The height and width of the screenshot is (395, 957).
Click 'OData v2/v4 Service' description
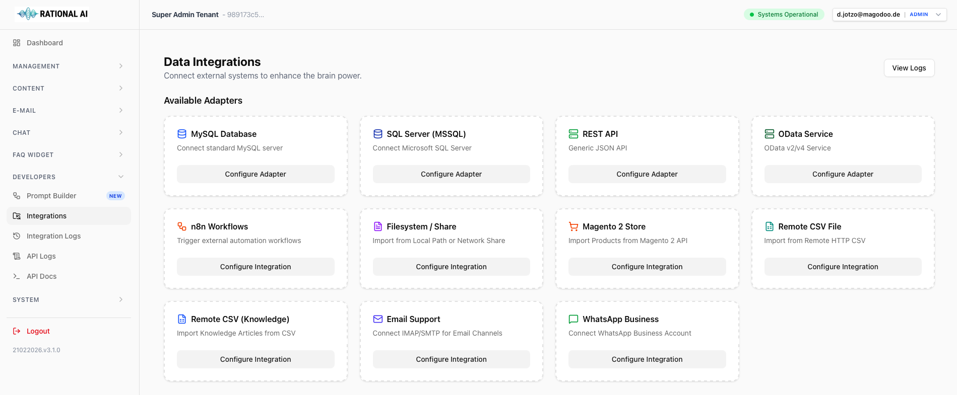pos(797,148)
